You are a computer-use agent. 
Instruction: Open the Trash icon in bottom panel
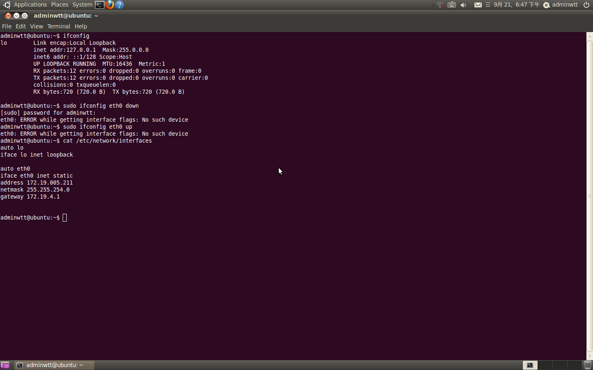point(588,365)
